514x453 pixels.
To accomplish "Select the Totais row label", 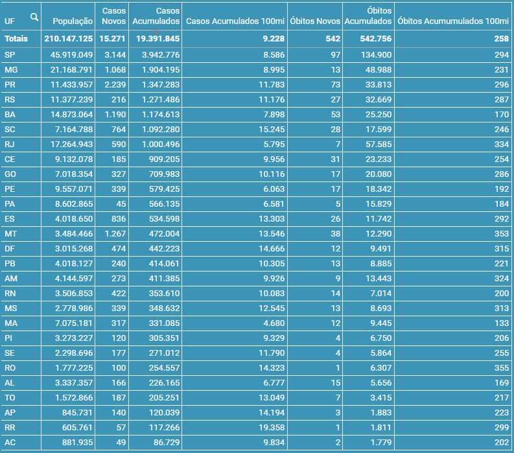I will 16,40.
